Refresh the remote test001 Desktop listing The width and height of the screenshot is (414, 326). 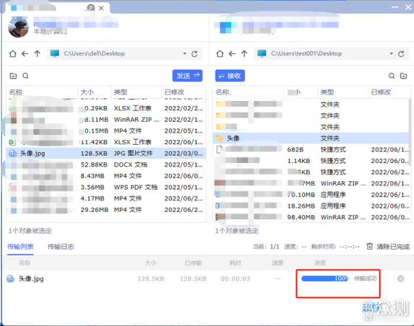(402, 54)
